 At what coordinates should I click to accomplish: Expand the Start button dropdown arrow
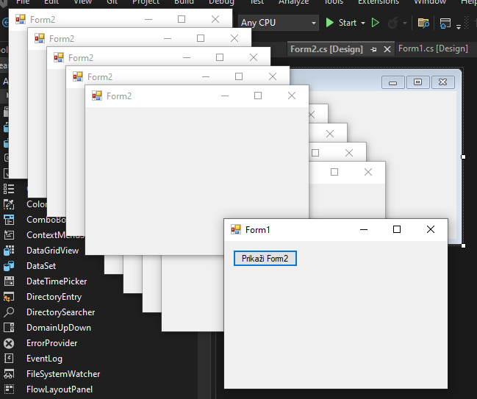click(363, 23)
